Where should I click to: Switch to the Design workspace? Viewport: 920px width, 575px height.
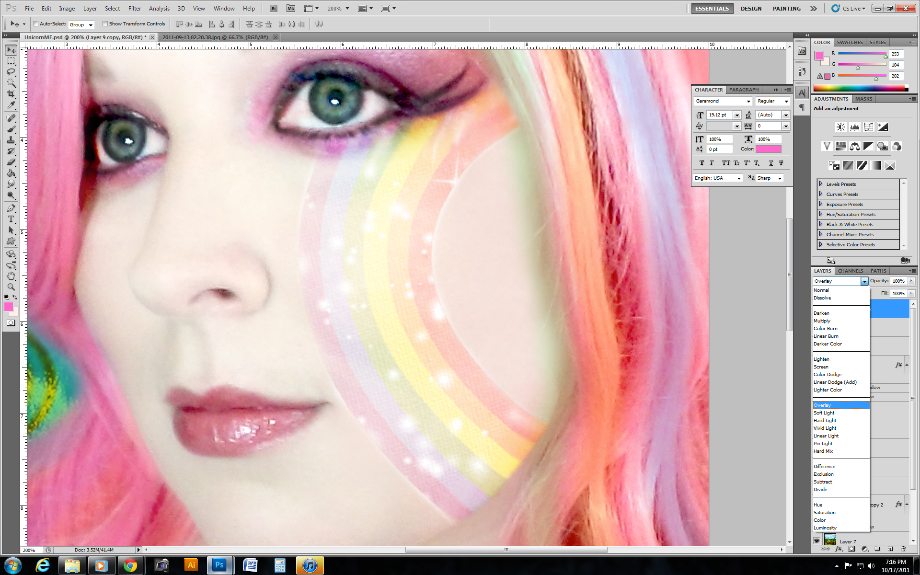[751, 9]
